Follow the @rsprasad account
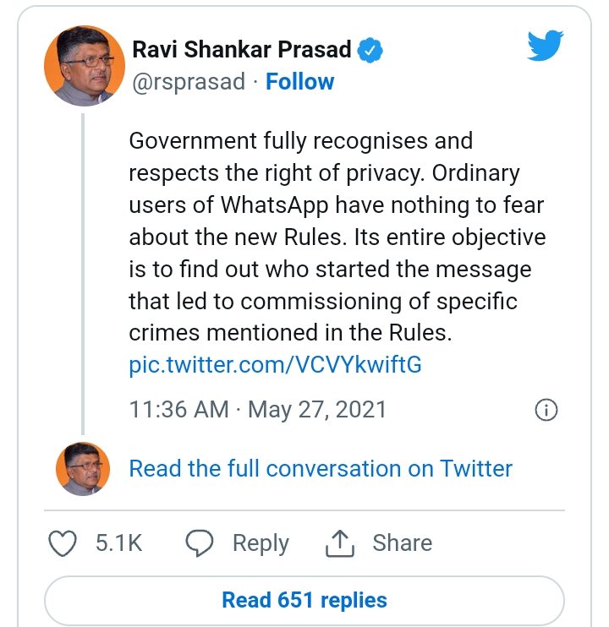 point(299,82)
